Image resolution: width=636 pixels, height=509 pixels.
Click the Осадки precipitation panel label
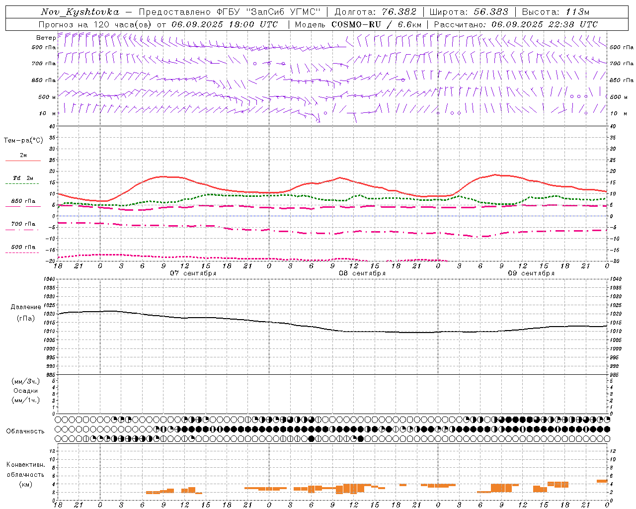26,391
